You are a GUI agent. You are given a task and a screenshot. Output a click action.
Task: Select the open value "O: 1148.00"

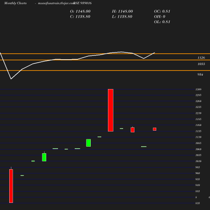(x=80, y=11)
